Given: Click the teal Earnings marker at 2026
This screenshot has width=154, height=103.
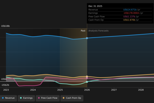Looking at the screenshot, I should (x=87, y=82).
